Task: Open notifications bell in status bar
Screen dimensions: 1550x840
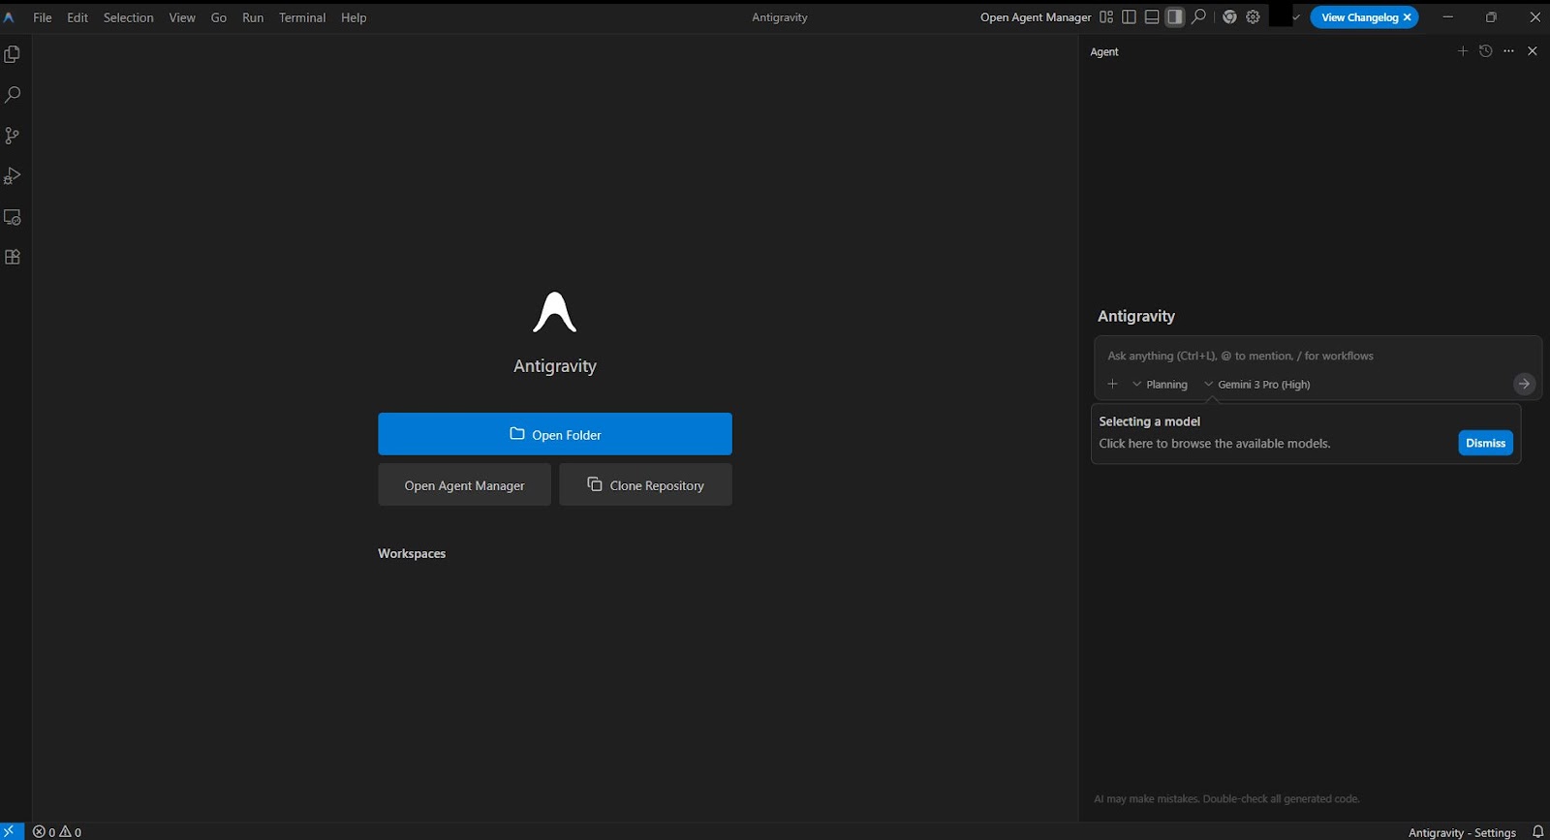Action: tap(1537, 831)
